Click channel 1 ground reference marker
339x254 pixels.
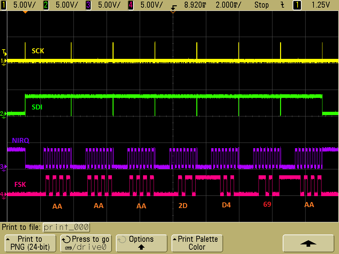tap(3, 62)
